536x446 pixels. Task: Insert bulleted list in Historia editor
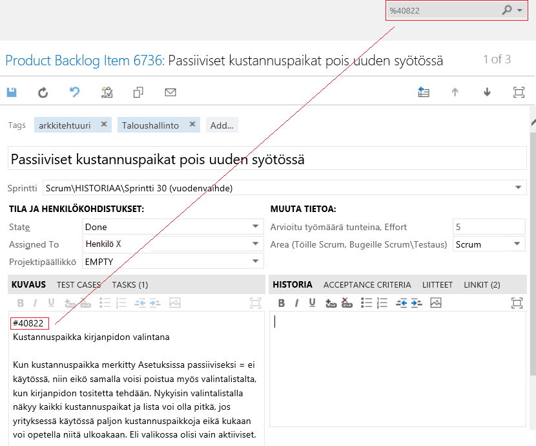(x=366, y=303)
